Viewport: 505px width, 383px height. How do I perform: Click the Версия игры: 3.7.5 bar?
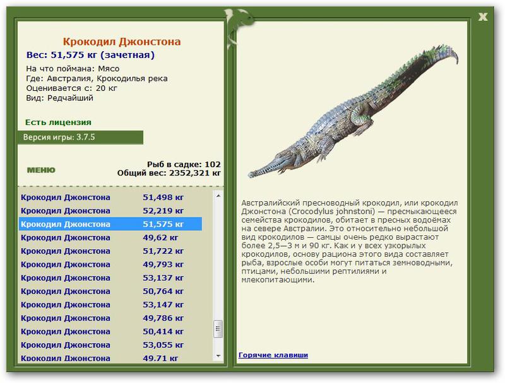(x=80, y=137)
